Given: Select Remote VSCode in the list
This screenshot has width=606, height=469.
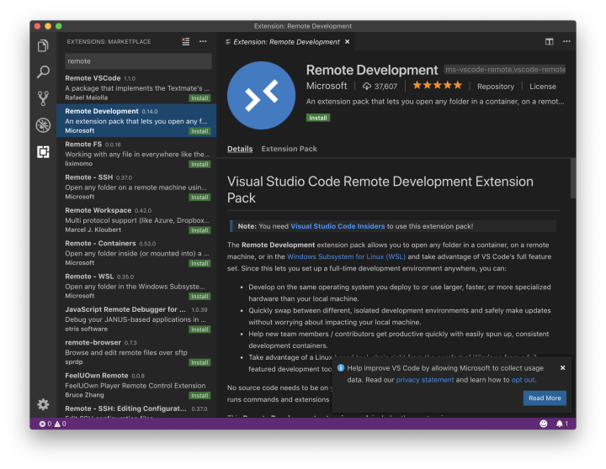Looking at the screenshot, I should [136, 87].
